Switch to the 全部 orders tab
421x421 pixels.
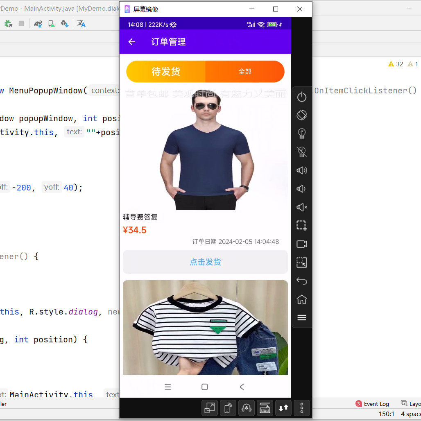245,71
